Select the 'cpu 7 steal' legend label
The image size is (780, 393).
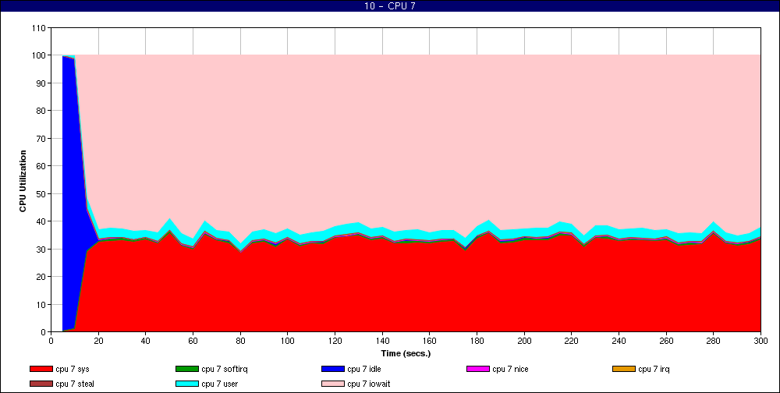pyautogui.click(x=75, y=384)
